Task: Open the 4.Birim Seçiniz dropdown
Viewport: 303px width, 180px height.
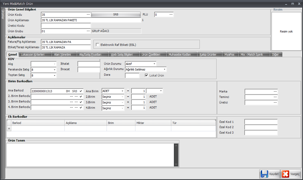Action: (123, 108)
